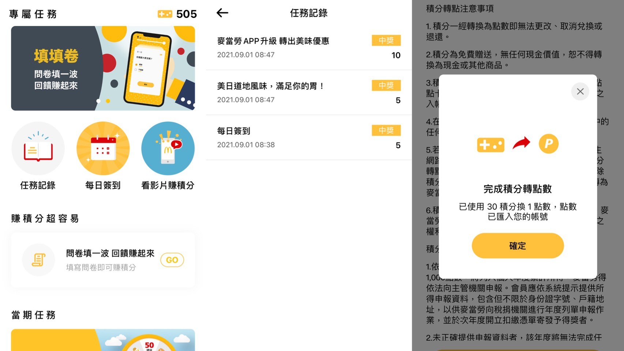Screen dimensions: 624x351
Task: Close the 完成積分轉點數 dialog with X
Action: coord(580,91)
